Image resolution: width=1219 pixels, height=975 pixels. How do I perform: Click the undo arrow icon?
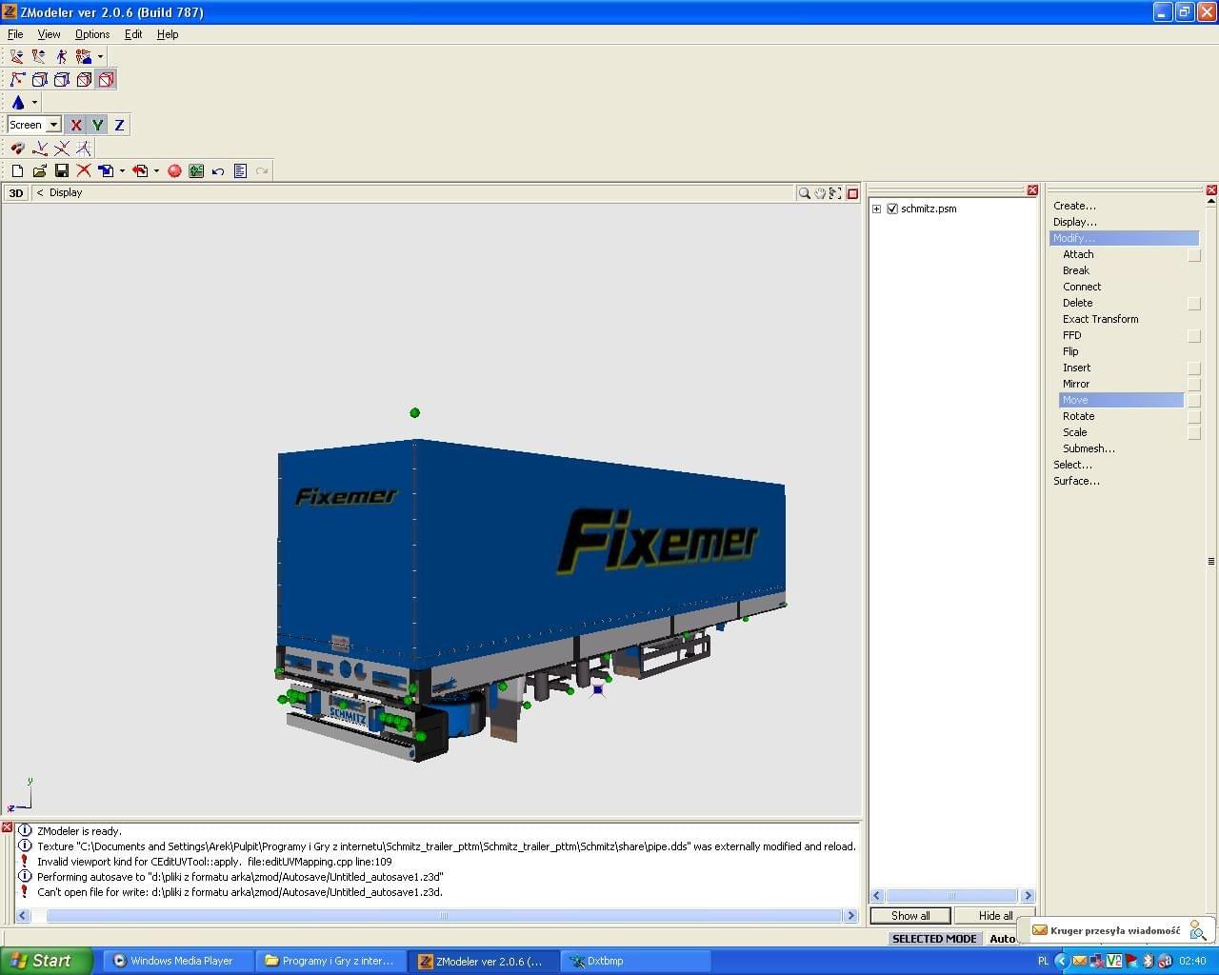(x=218, y=171)
